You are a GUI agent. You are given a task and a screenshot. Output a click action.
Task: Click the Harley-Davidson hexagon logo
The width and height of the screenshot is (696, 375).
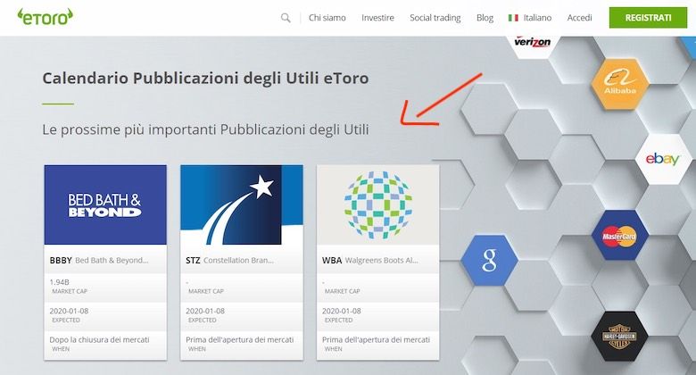[x=619, y=337]
